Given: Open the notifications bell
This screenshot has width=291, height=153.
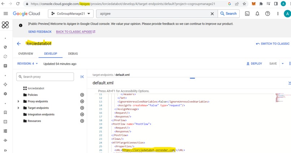Looking at the screenshot, I should pos(257,14).
